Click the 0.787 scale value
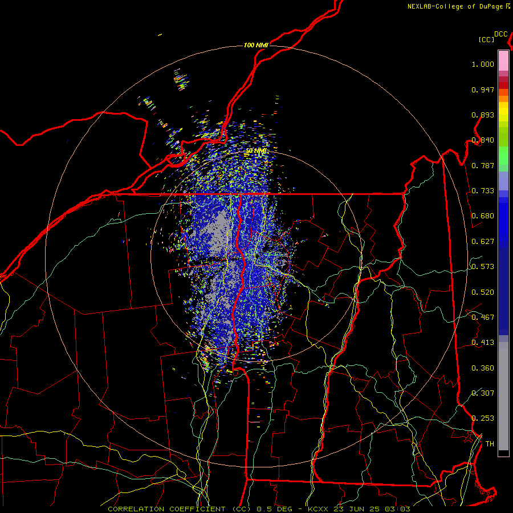513x513 pixels. click(x=483, y=165)
